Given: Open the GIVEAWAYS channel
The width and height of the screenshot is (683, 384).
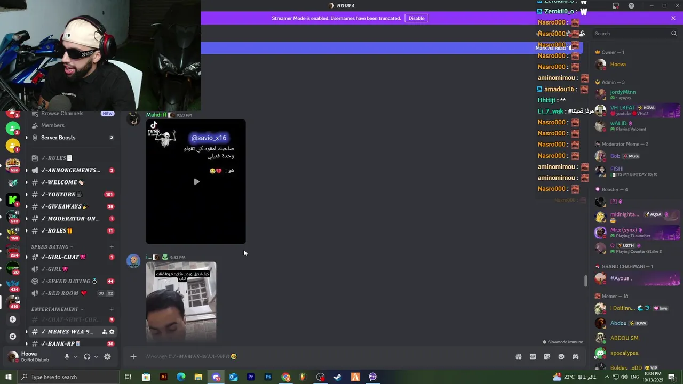Looking at the screenshot, I should click(x=73, y=206).
